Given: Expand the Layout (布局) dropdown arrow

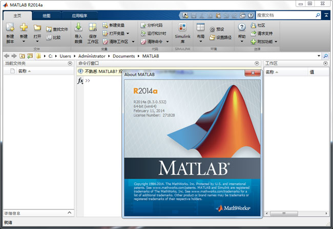Looking at the screenshot, I should point(200,41).
